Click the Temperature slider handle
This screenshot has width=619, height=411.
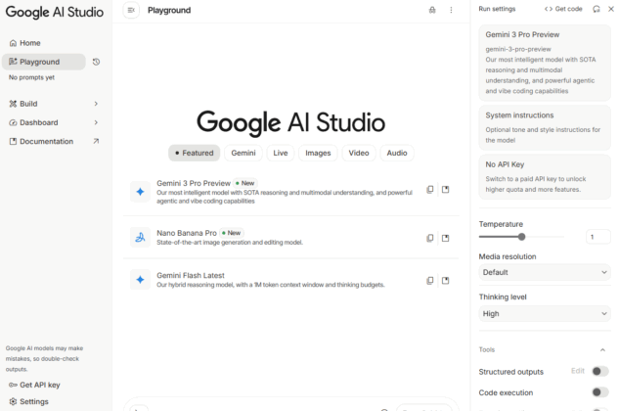coord(521,236)
